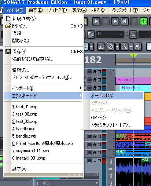Viewport: 151px width, 186px height.
Task: Open the C key signature dropdown
Action: click(x=110, y=34)
